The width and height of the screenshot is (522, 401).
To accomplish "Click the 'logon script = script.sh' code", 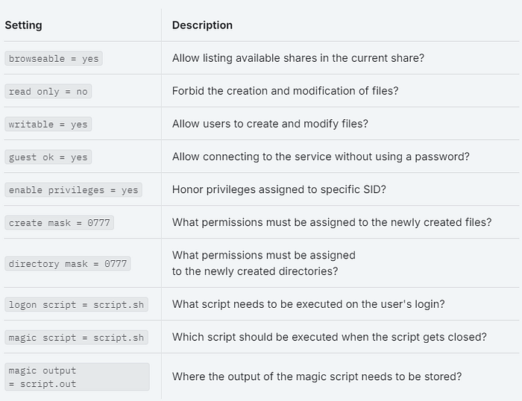I will [76, 305].
